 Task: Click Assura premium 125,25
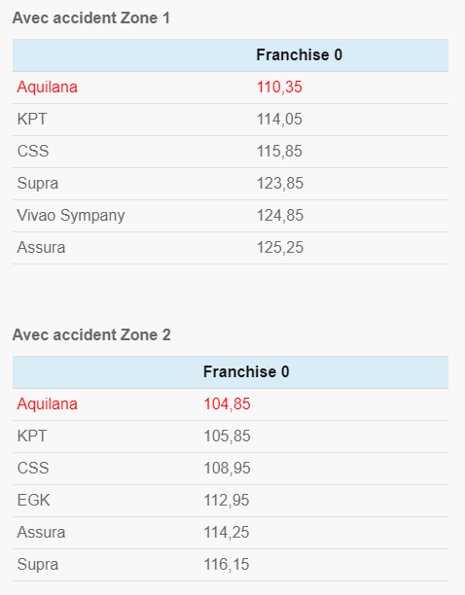coord(280,247)
